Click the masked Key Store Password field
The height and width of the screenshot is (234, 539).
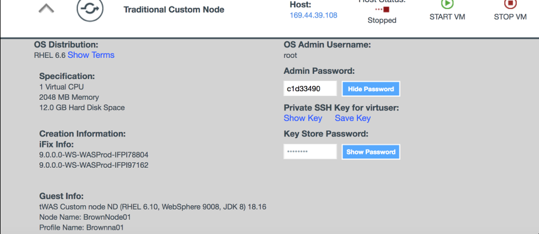(310, 152)
